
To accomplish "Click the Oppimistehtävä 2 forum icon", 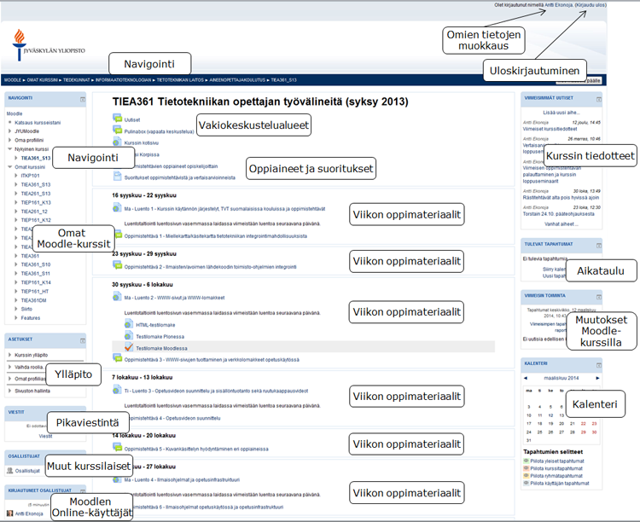I will tap(117, 266).
